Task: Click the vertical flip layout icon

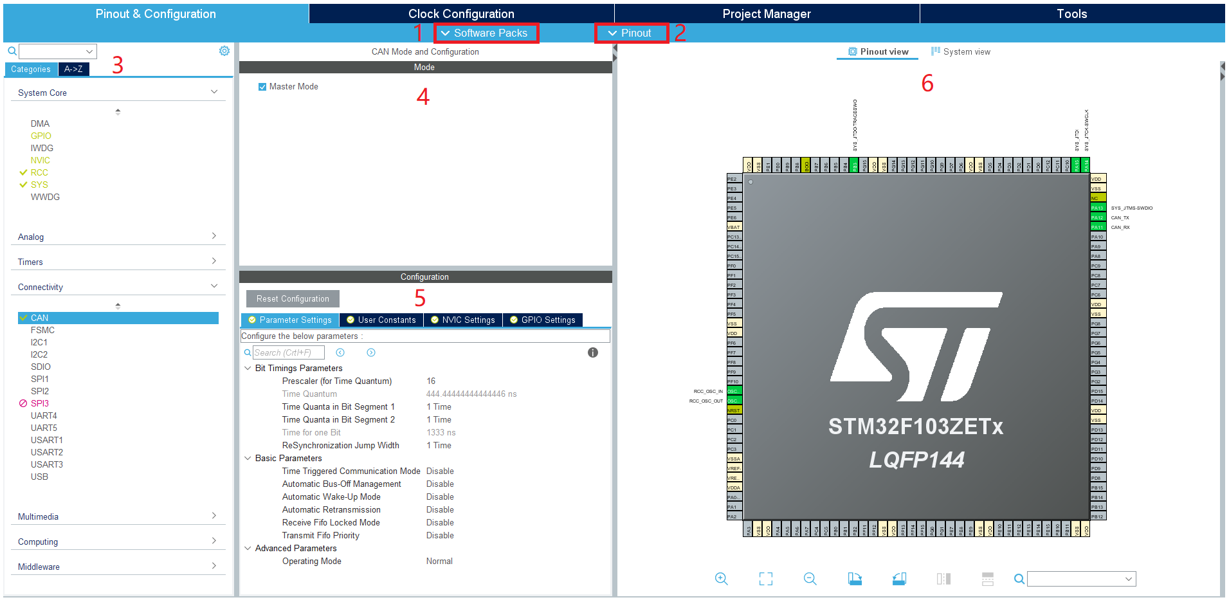Action: click(x=943, y=579)
